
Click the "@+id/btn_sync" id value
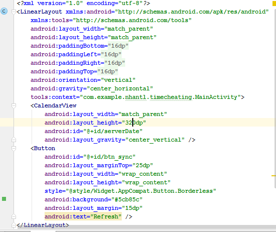click(x=109, y=157)
